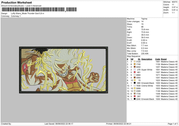The image size is (179, 126).
Task: Select Emerald Black description in row 9
Action: click(x=148, y=83)
